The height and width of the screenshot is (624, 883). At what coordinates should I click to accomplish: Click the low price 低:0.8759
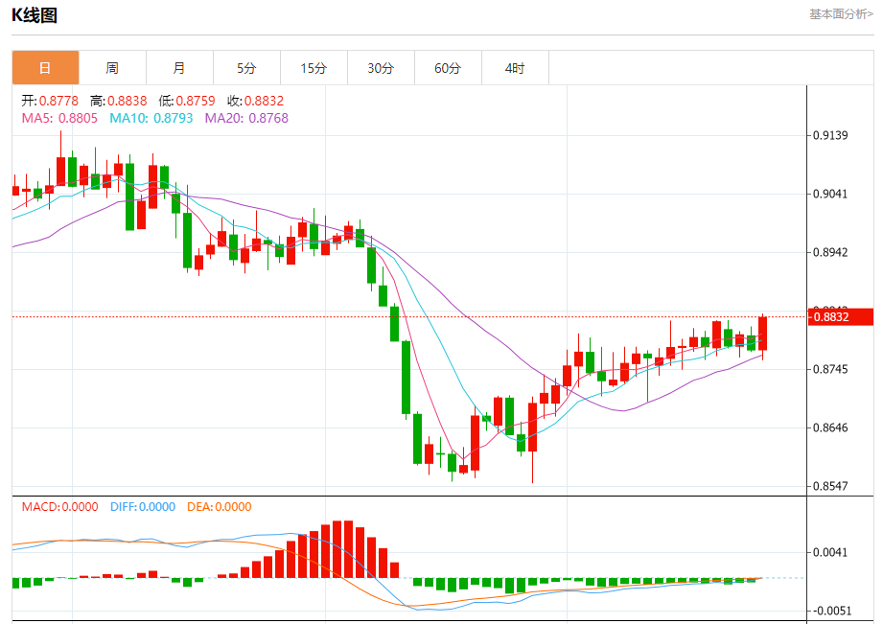pos(186,101)
